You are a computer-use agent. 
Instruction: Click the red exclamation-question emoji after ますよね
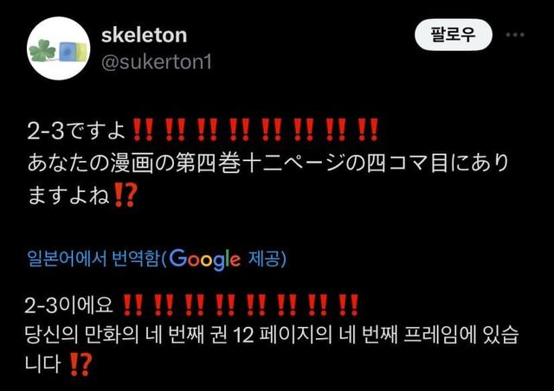(x=125, y=195)
